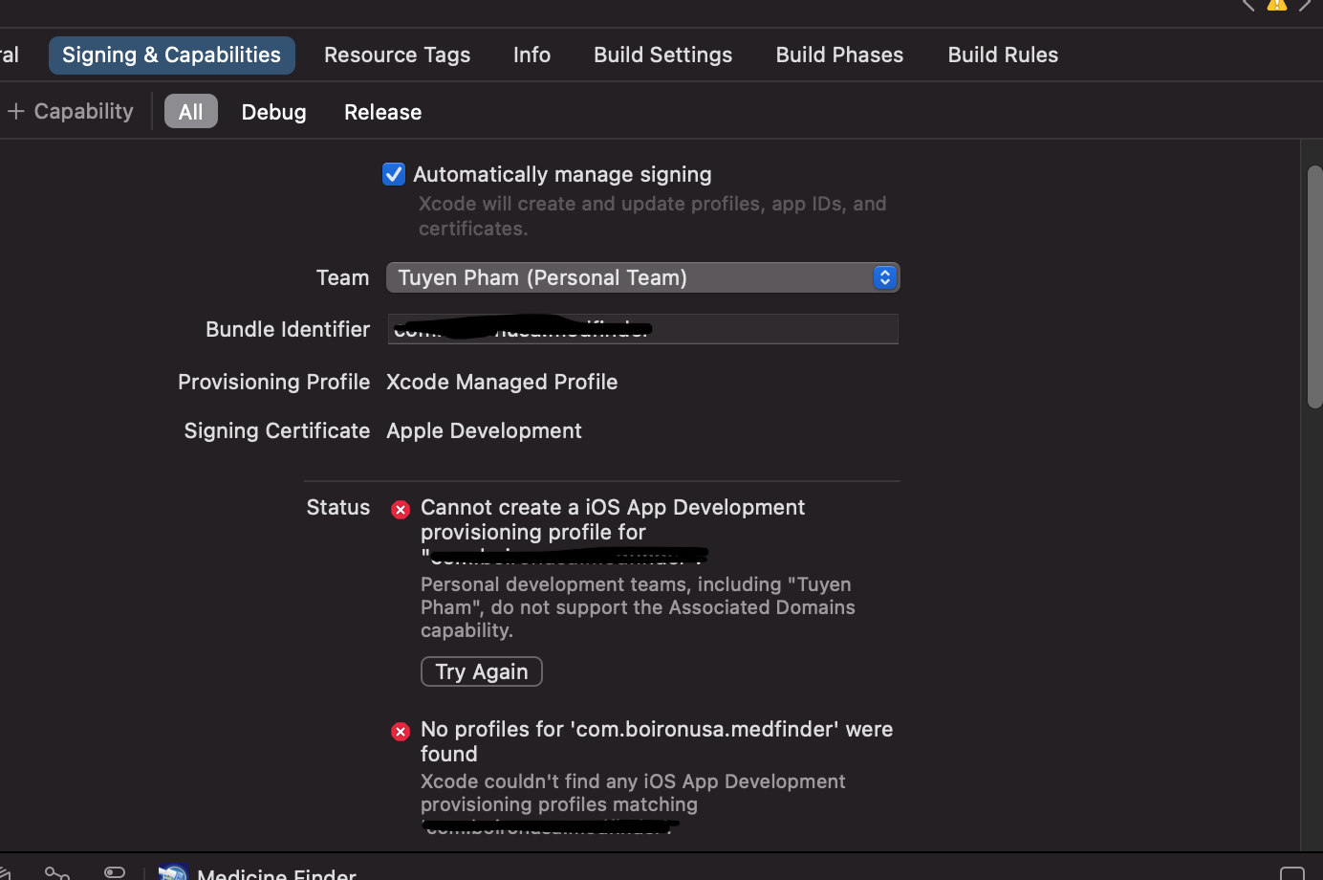This screenshot has width=1323, height=880.
Task: Click the vertical scrollbar on the right
Action: tap(1314, 287)
